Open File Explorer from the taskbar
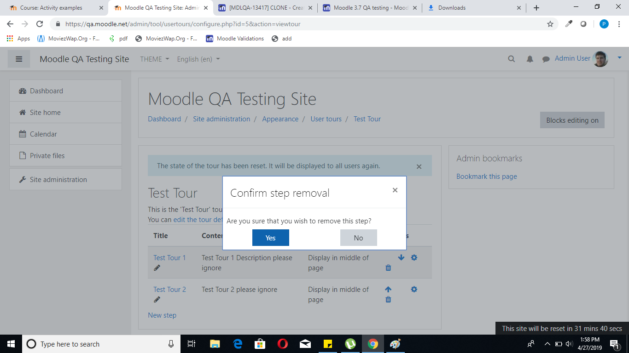629x353 pixels. click(215, 344)
